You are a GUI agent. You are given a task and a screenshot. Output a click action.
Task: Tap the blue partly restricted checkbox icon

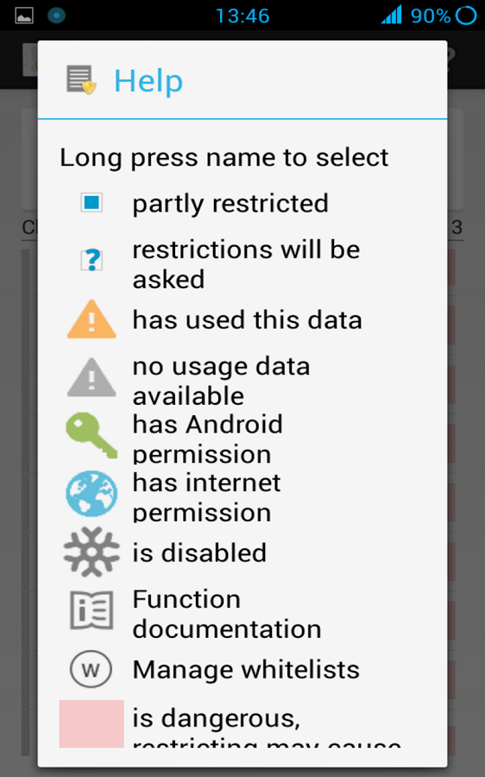coord(91,203)
